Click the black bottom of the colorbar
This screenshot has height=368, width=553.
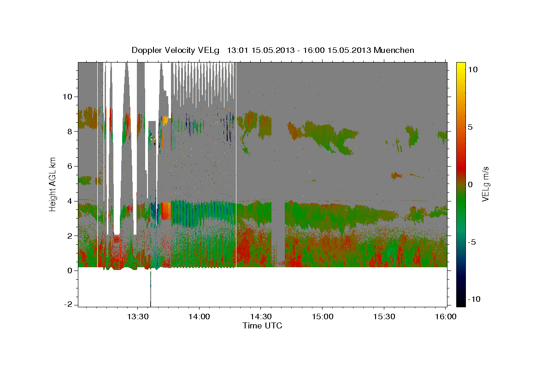click(x=461, y=301)
